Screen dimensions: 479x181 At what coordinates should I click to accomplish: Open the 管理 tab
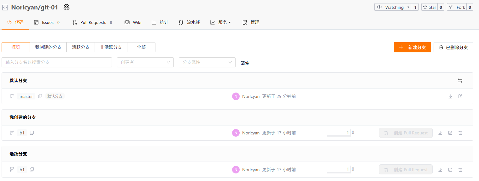click(x=251, y=22)
